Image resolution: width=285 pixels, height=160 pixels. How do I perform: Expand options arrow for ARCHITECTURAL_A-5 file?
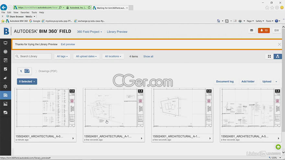click(x=279, y=138)
